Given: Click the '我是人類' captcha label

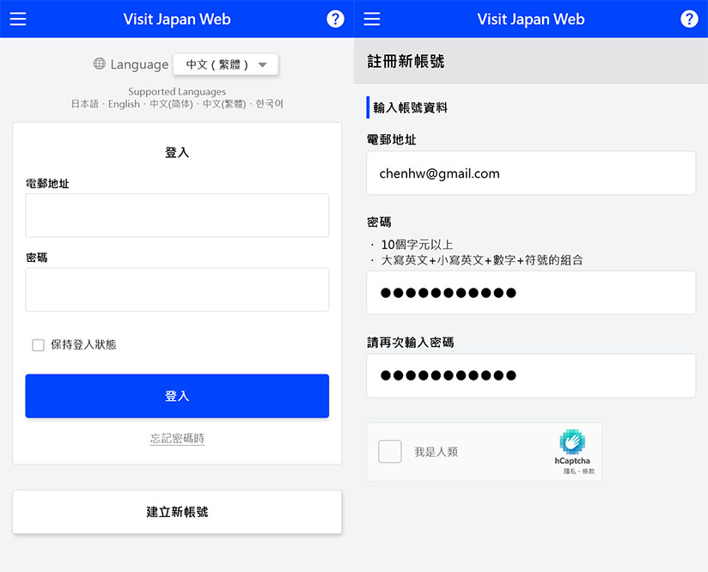Looking at the screenshot, I should pos(436,452).
